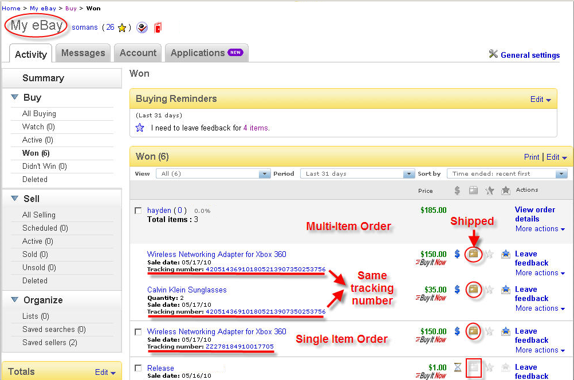Viewport: 574px width, 380px height.
Task: Click the About Me icon next to somans
Action: (x=142, y=27)
